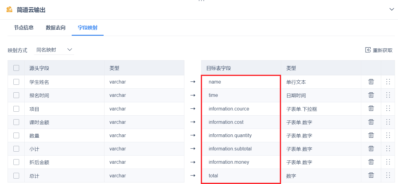Click the source field 报名时间
398x184 pixels.
coord(39,95)
